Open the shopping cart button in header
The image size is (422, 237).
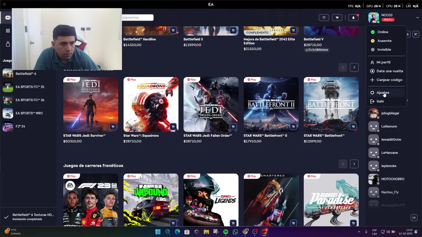tap(337, 17)
